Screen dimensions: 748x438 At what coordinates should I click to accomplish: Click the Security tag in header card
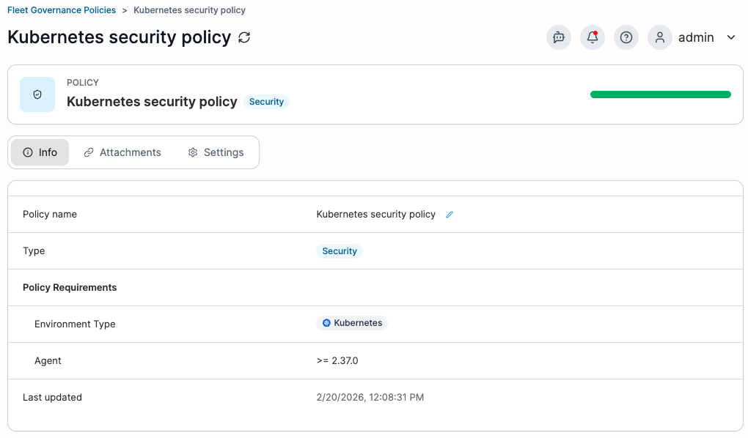coord(266,102)
